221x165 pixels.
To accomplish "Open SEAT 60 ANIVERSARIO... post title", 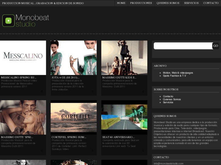I will pyautogui.click(x=118, y=137).
